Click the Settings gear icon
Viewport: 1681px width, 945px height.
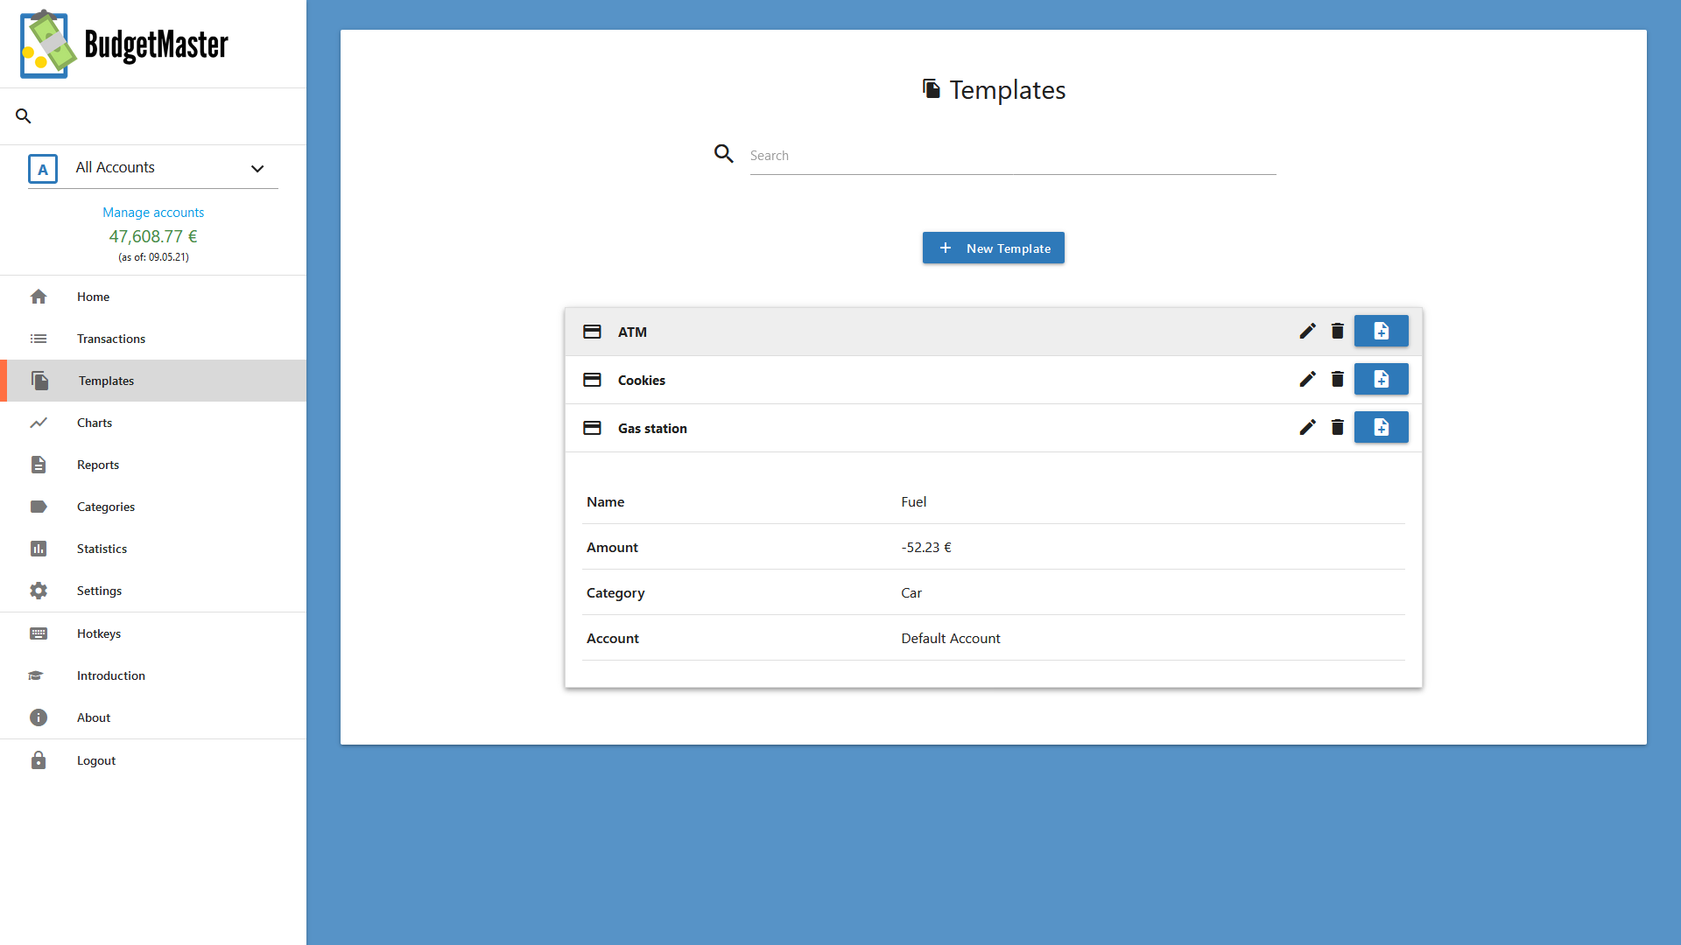click(39, 591)
